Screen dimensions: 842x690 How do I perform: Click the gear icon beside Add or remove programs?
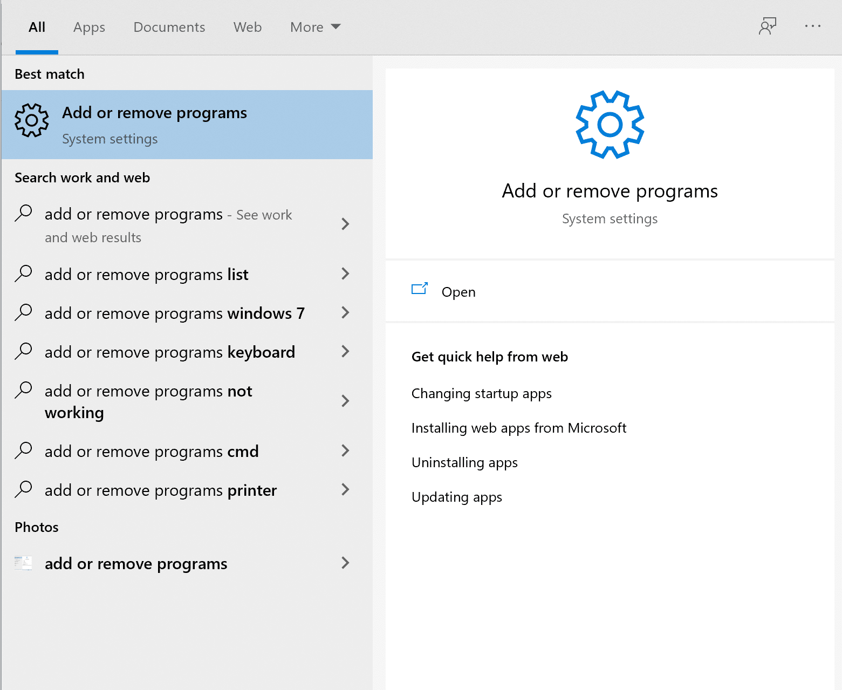31,121
